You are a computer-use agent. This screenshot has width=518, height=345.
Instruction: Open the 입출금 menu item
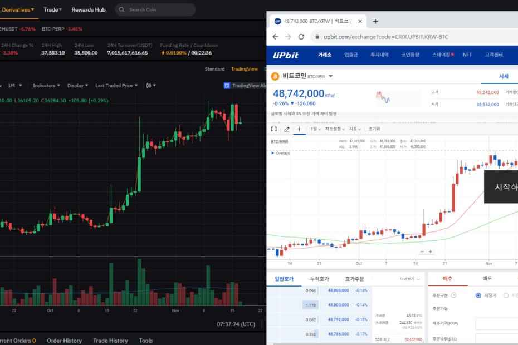tap(351, 55)
